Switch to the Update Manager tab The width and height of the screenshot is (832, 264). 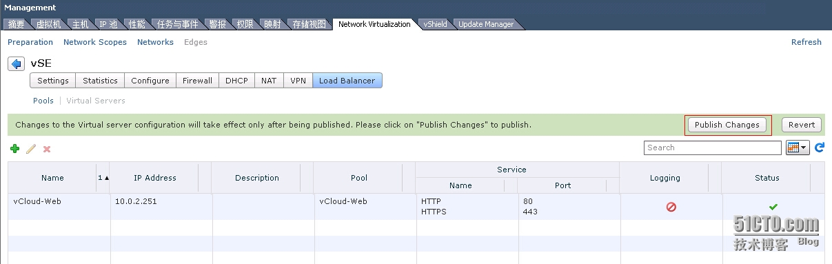486,24
